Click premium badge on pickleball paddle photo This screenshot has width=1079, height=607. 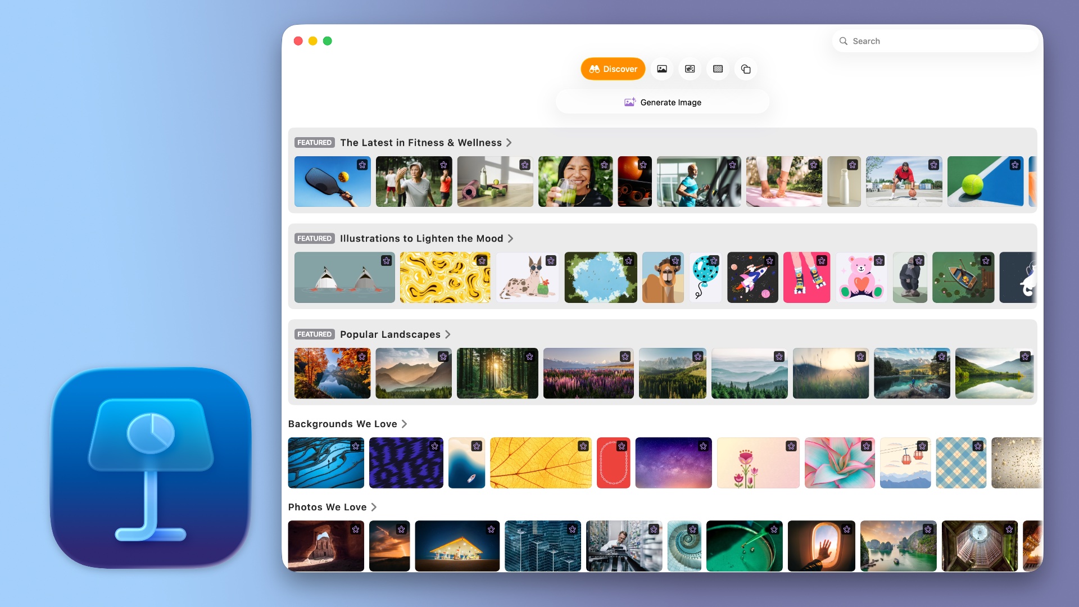pos(362,165)
